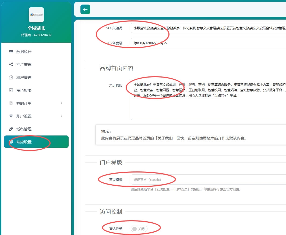
Task: Click the 角色权限 shield icon
Action: (11, 90)
